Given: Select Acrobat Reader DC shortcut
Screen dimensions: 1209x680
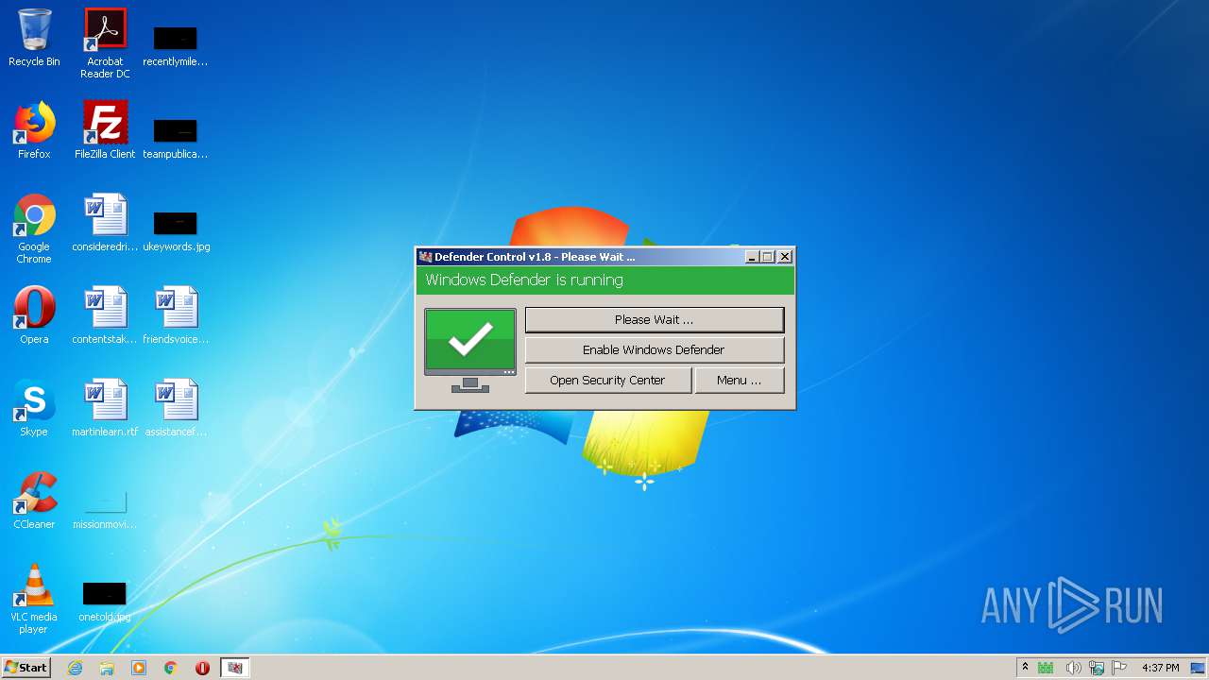Looking at the screenshot, I should pyautogui.click(x=105, y=43).
